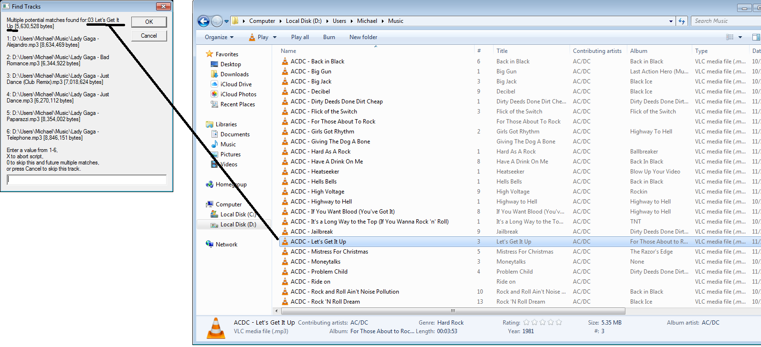761x347 pixels.
Task: Select Computer in the navigation pane
Action: tap(229, 204)
